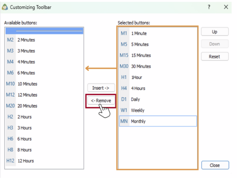Select the M15 15 Minutes icon
Image resolution: width=237 pixels, height=178 pixels.
pyautogui.click(x=124, y=55)
